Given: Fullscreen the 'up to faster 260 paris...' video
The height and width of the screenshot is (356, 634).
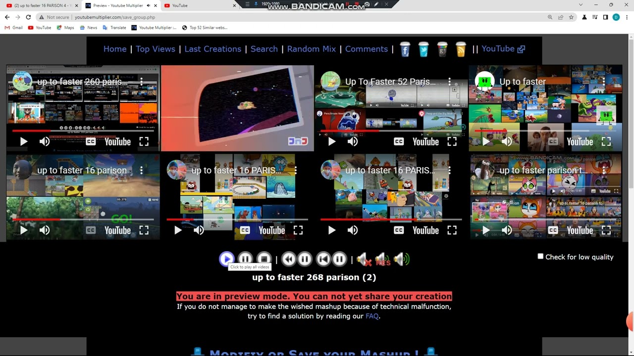Looking at the screenshot, I should [144, 142].
